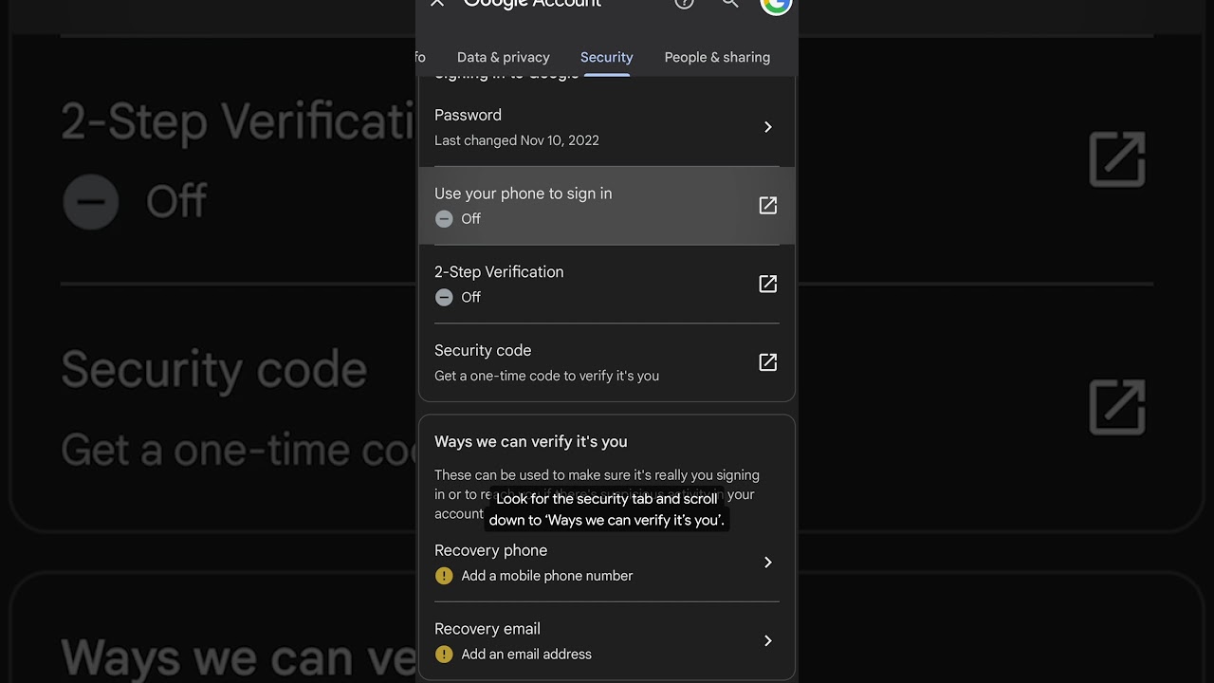This screenshot has height=683, width=1214.
Task: Tap the Google account profile avatar
Action: tap(776, 5)
